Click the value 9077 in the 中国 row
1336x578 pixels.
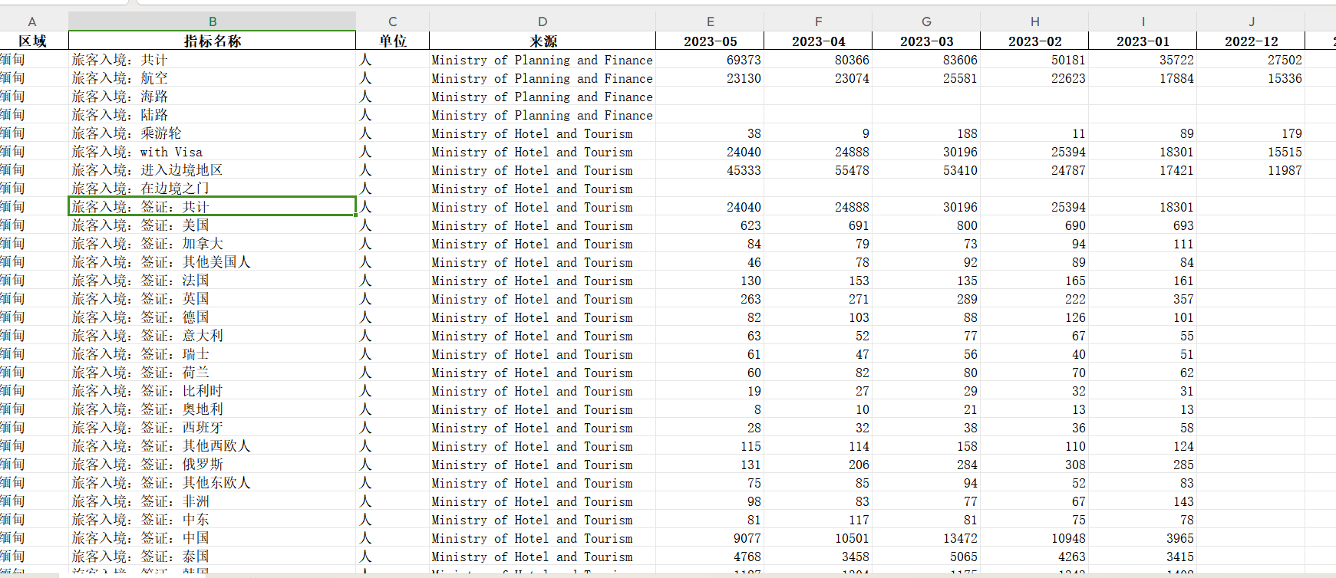tap(711, 537)
